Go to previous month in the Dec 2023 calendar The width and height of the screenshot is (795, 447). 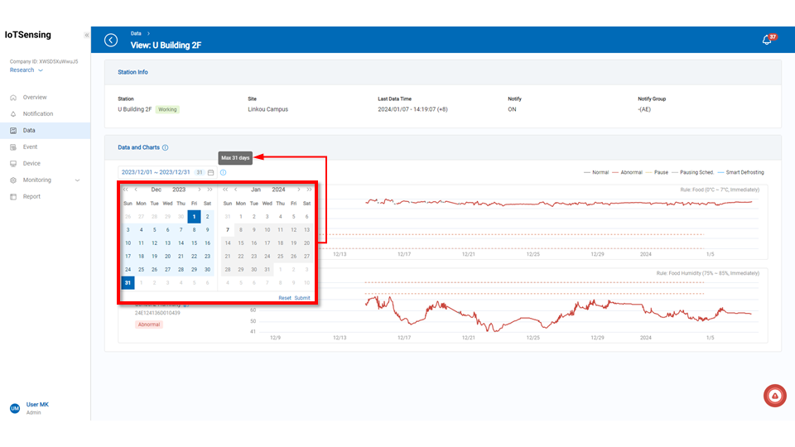[136, 190]
